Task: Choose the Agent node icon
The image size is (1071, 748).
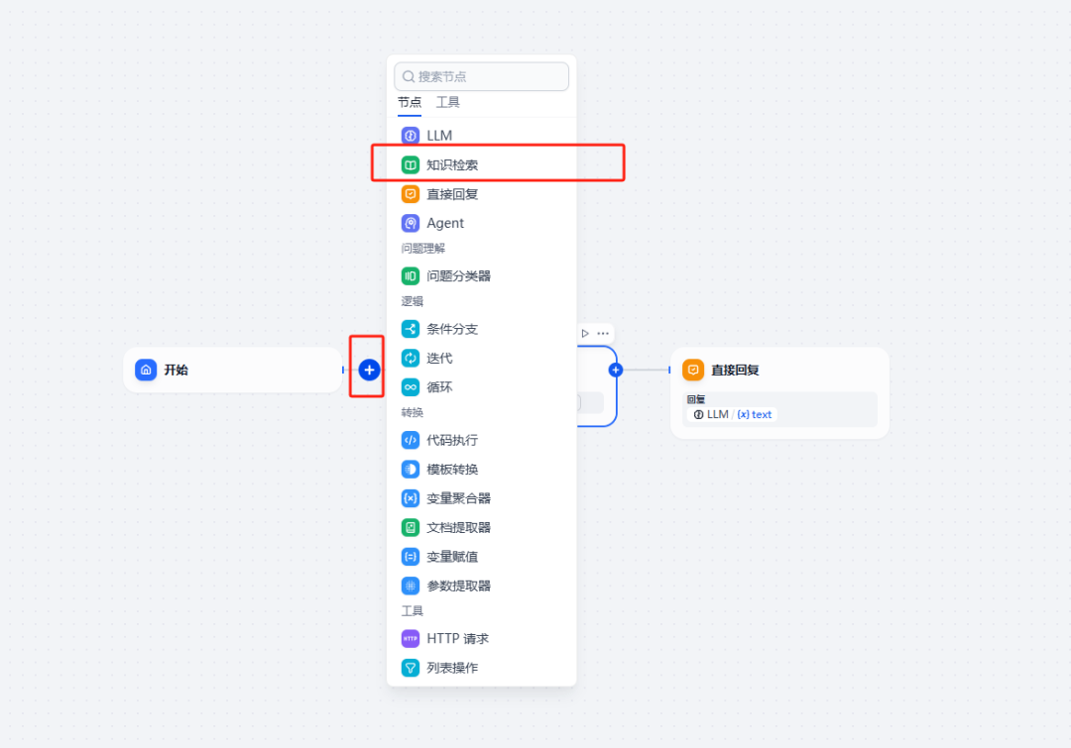Action: 411,223
